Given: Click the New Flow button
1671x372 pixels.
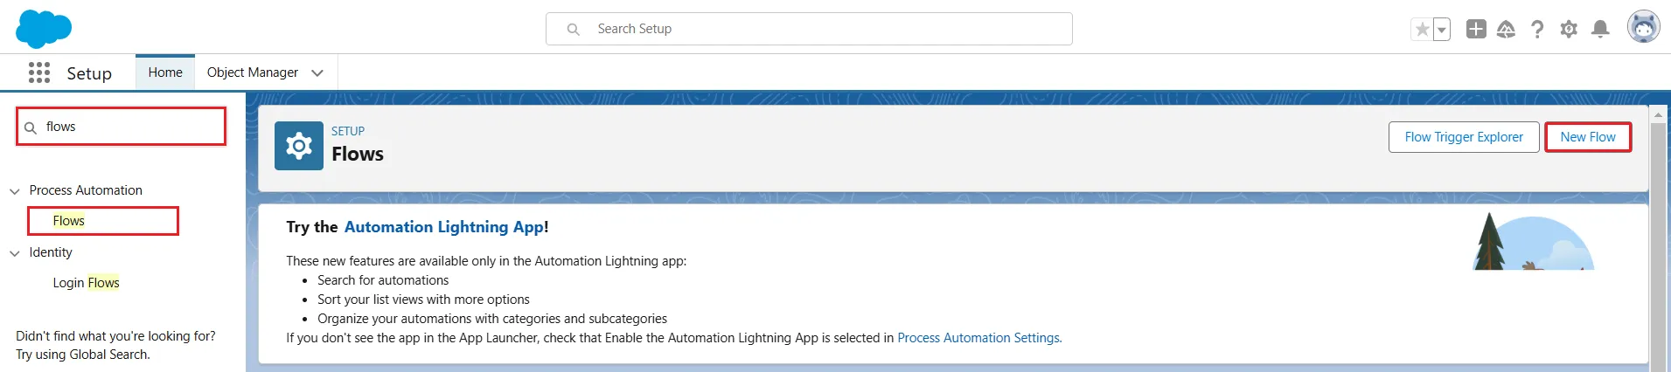Looking at the screenshot, I should [1587, 137].
